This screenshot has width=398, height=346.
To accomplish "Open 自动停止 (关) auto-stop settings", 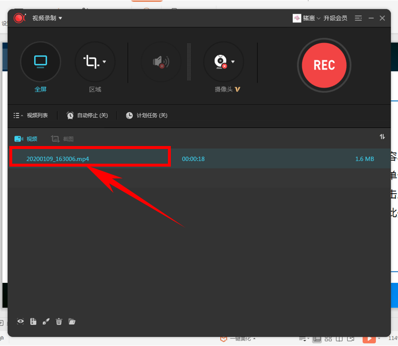I will 87,116.
